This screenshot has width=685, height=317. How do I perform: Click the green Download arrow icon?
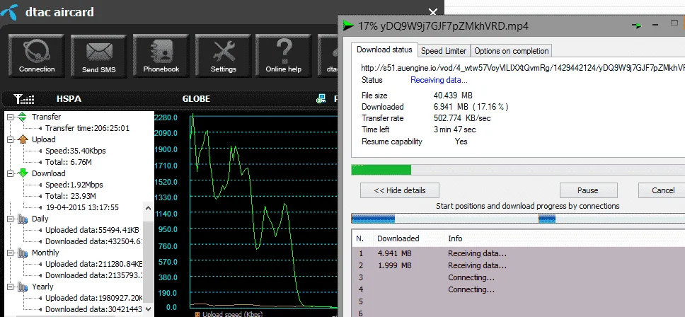tap(23, 173)
